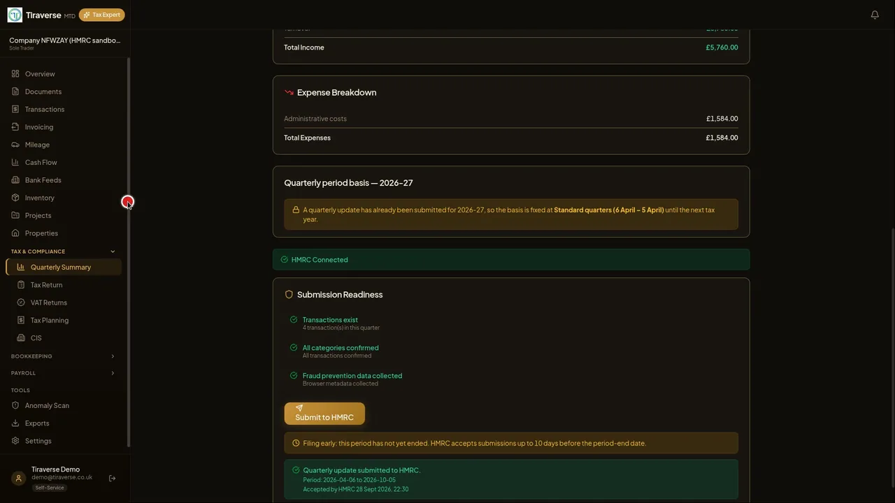Click the Projects folder icon
Screen dimensions: 895x503
pos(15,215)
